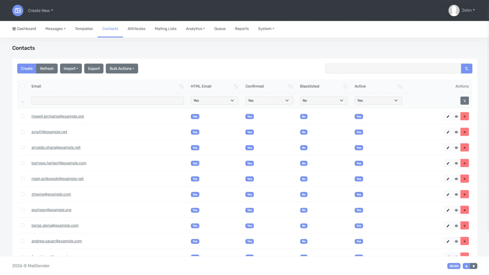Open the Confirmed filter dropdown
Screen dimensions: 489x275
[269, 101]
